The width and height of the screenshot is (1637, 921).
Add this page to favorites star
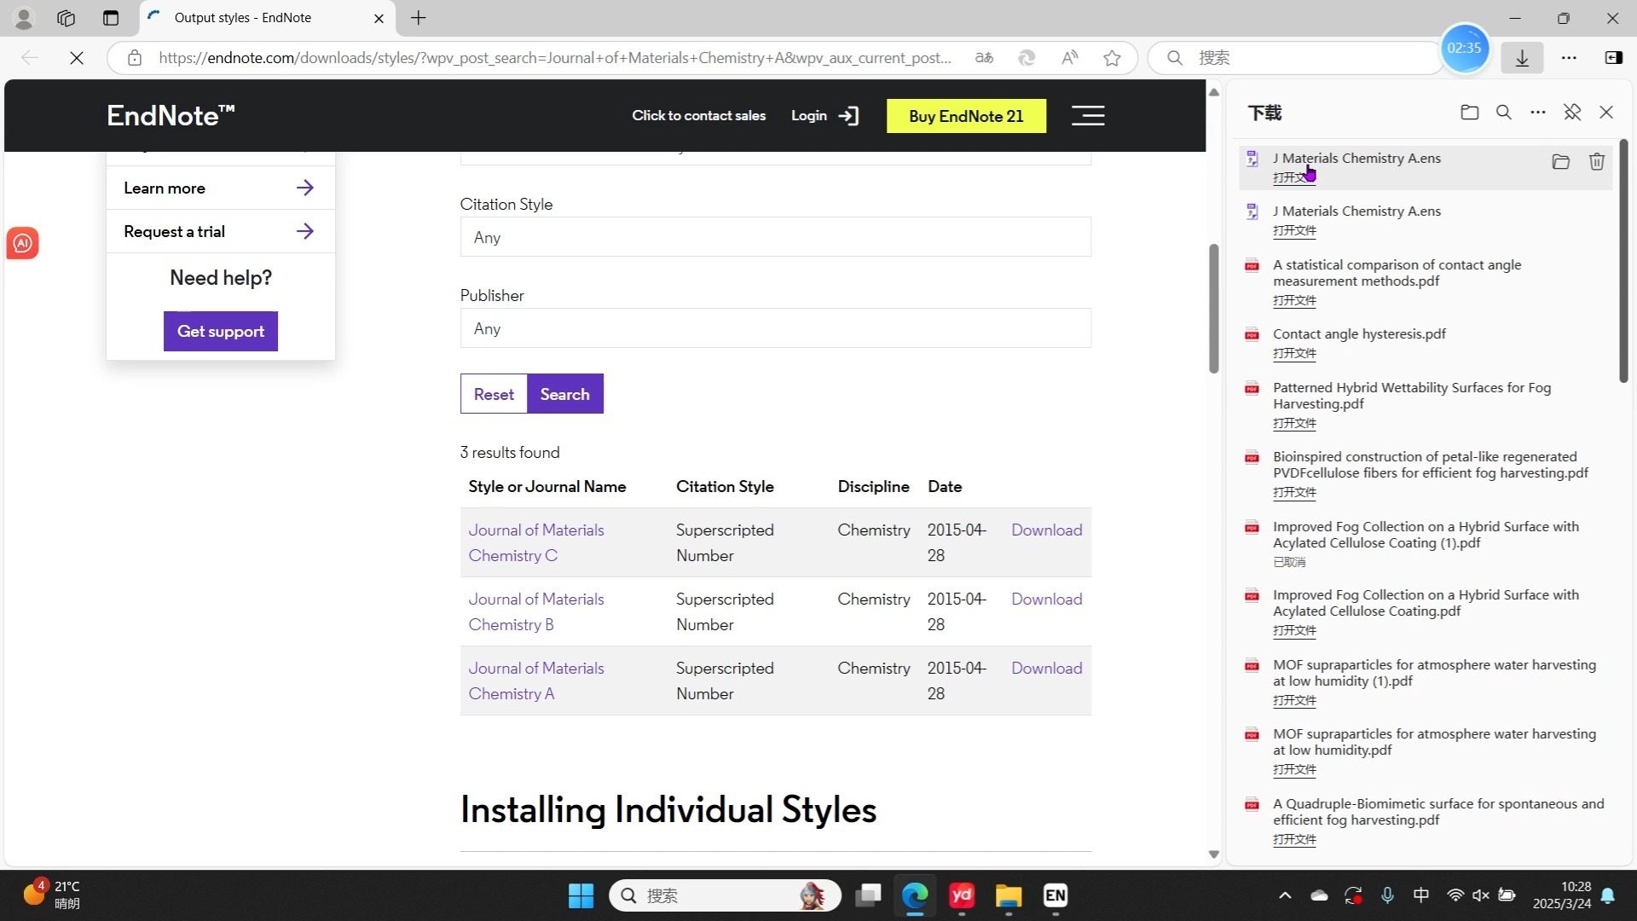pos(1112,58)
